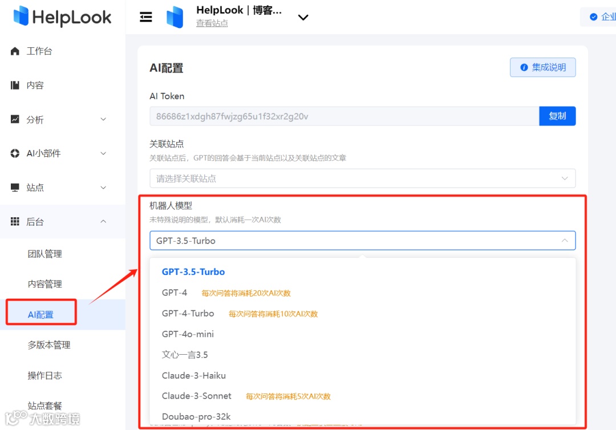Open the 操作日志 menu item
616x430 pixels.
45,375
